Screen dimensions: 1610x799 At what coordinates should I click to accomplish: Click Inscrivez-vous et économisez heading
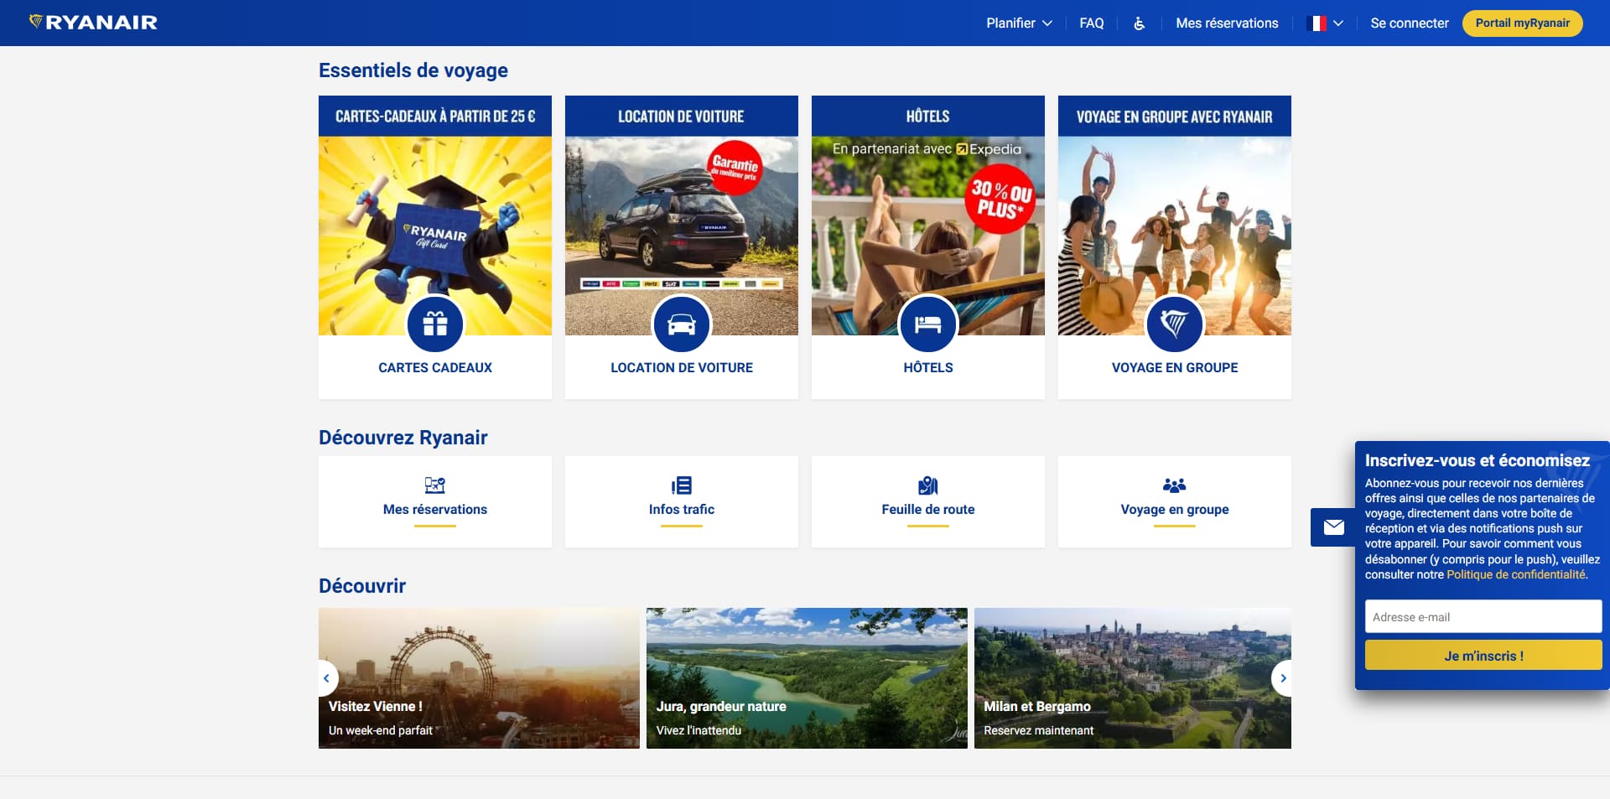1478,460
